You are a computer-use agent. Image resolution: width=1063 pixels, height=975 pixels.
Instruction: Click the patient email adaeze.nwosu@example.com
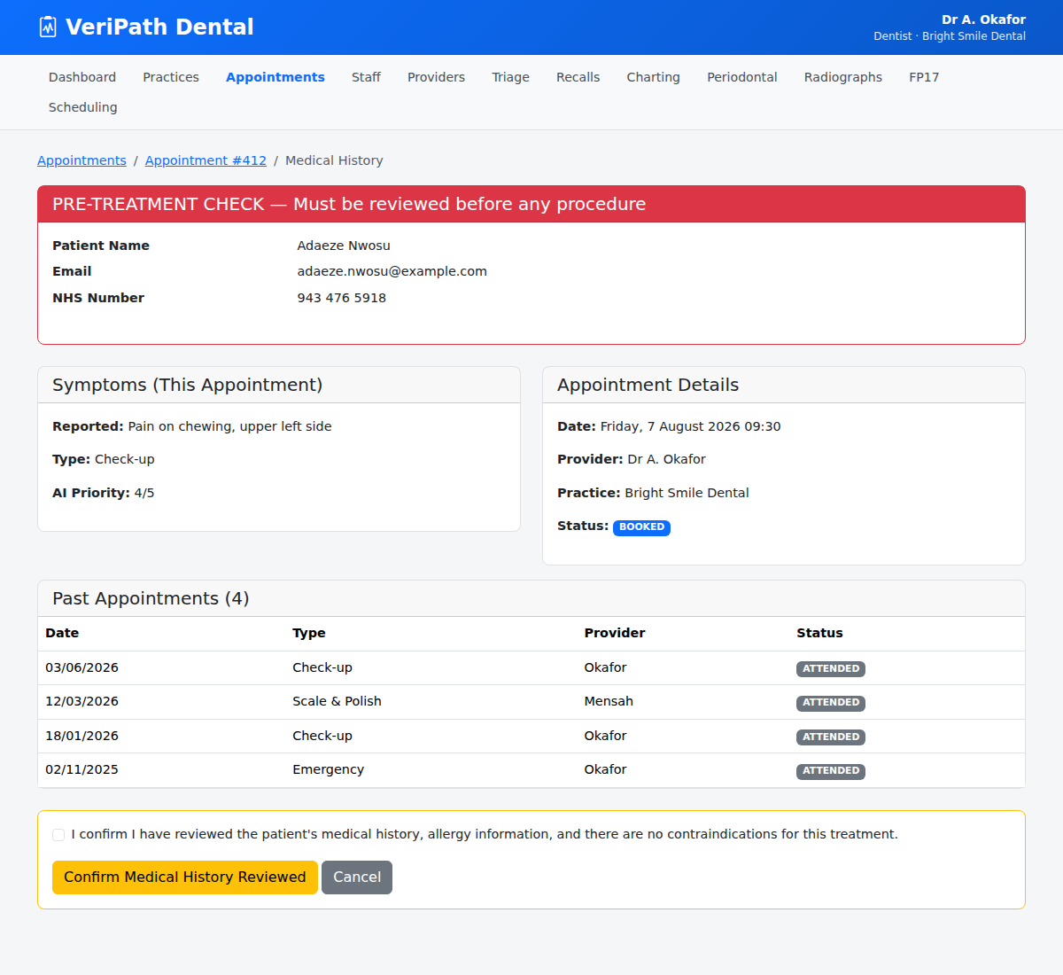point(392,271)
